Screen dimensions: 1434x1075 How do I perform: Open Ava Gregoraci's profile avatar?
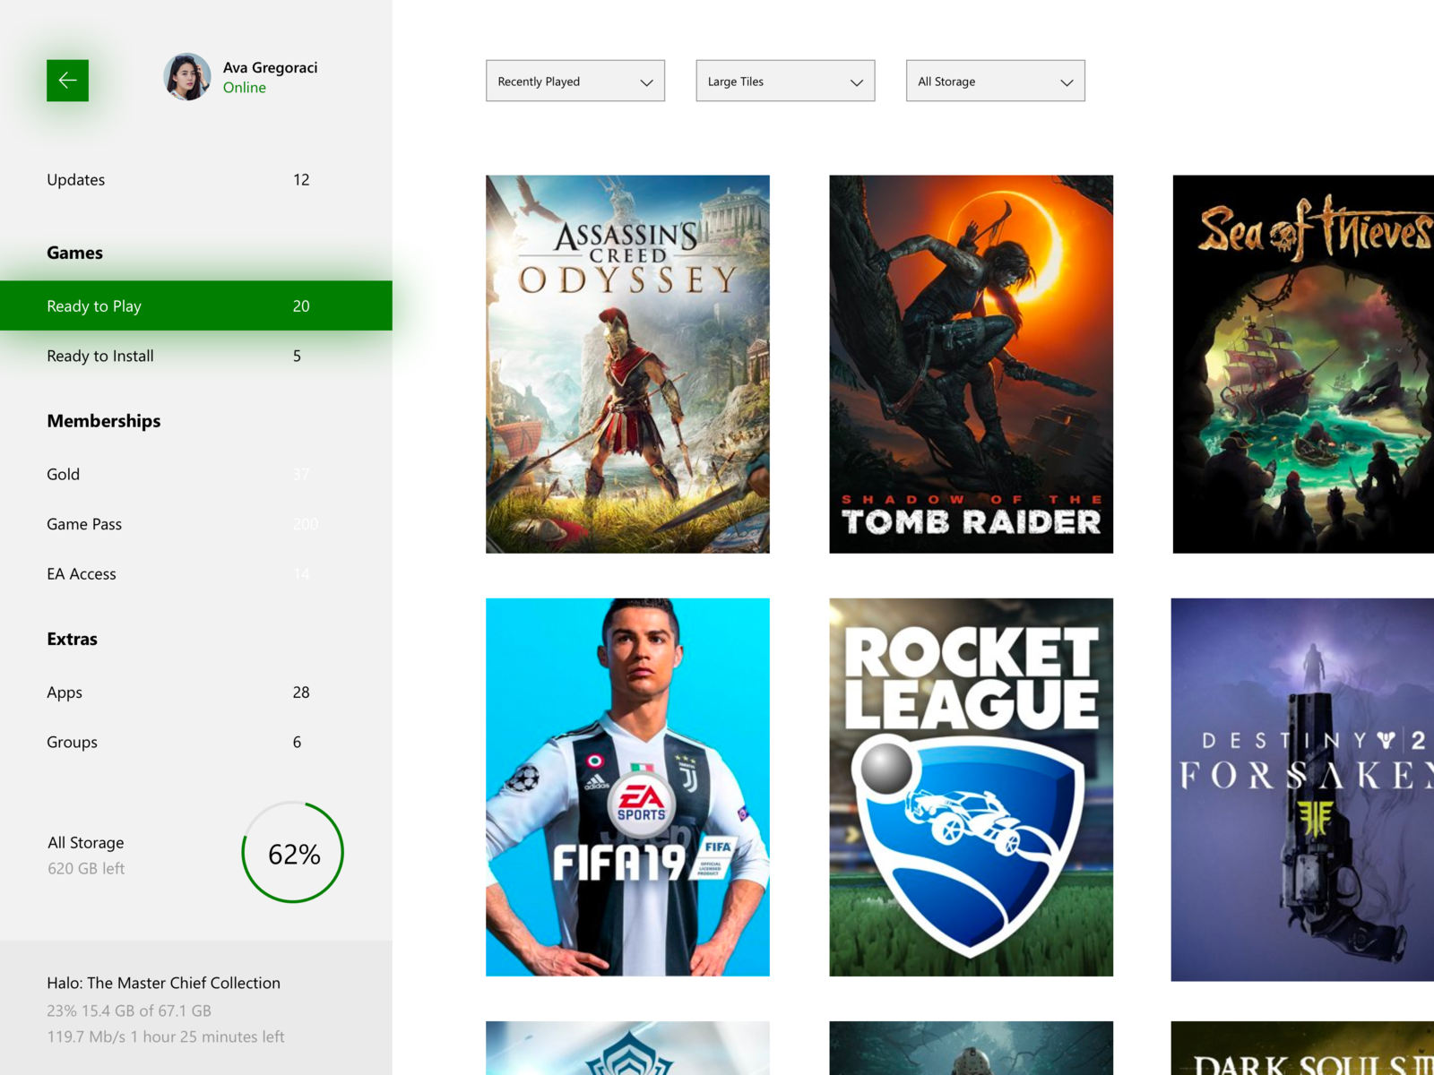[x=187, y=76]
